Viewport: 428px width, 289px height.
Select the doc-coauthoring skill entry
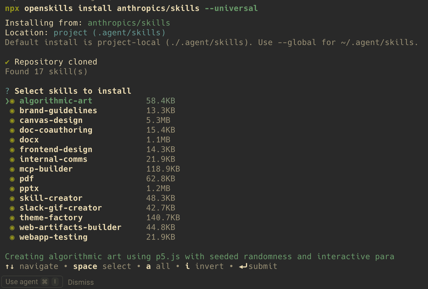56,130
